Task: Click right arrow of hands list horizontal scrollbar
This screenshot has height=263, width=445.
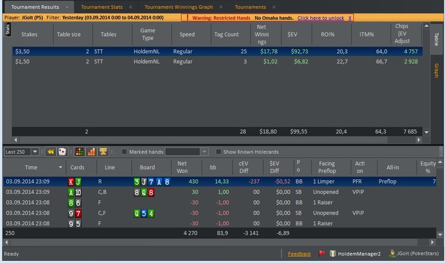Action: pyautogui.click(x=432, y=242)
